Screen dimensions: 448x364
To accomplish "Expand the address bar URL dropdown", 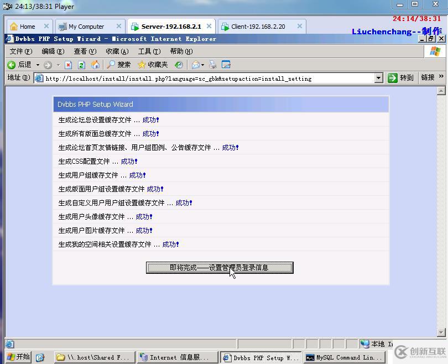I will 378,77.
